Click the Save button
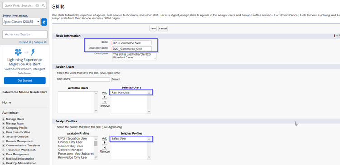This screenshot has height=165, width=340. [x=153, y=29]
